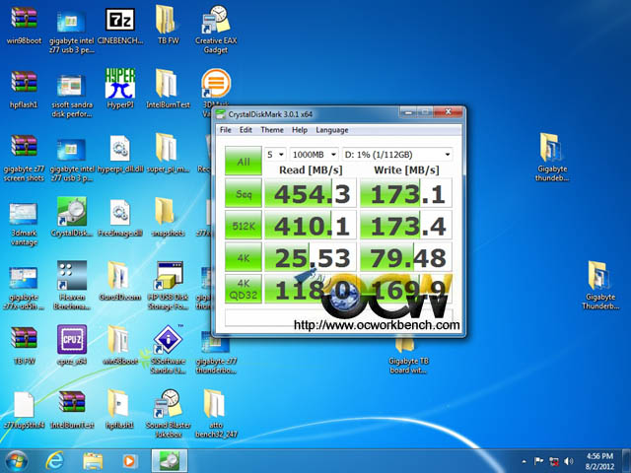Open the atto bench32_247 folder
The height and width of the screenshot is (473, 631).
click(x=214, y=403)
